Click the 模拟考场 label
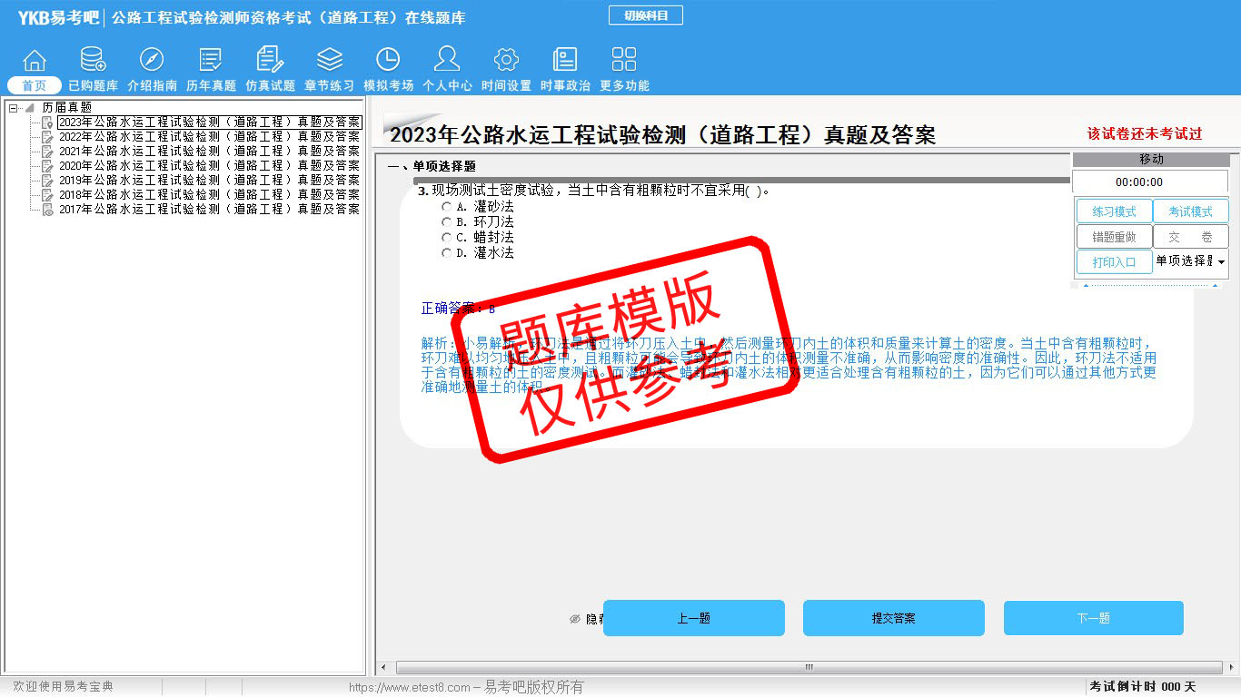The image size is (1241, 697). coord(388,85)
